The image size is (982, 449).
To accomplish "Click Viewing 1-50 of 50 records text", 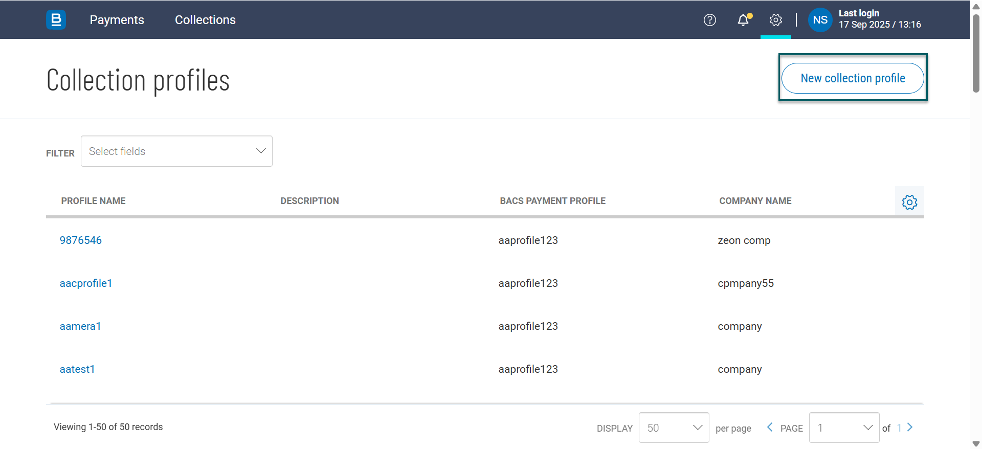I will [x=108, y=427].
